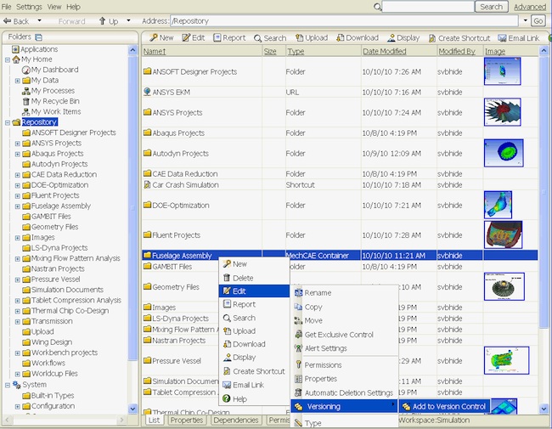Choose Help in the context menu

tap(234, 399)
